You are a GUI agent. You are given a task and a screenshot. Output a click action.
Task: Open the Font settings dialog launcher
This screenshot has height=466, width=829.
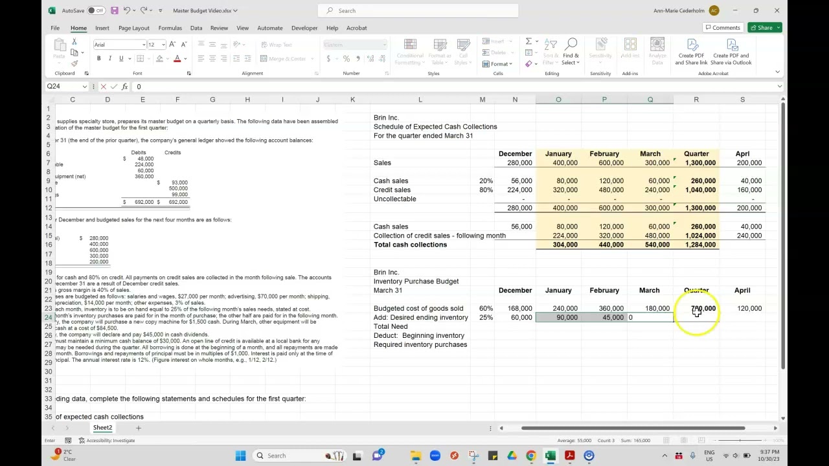click(188, 73)
